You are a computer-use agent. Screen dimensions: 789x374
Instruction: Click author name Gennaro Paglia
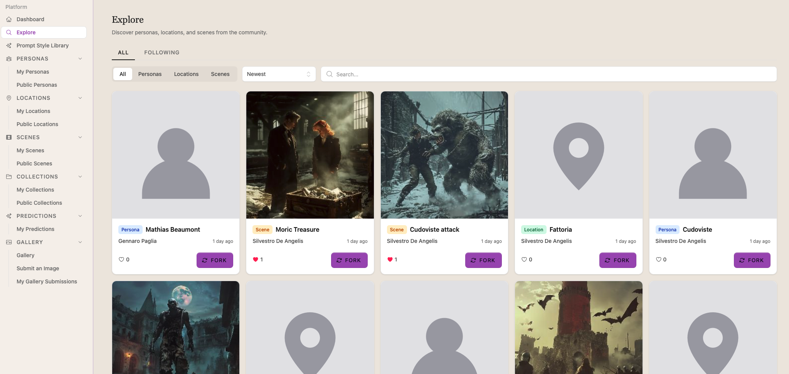(x=137, y=241)
